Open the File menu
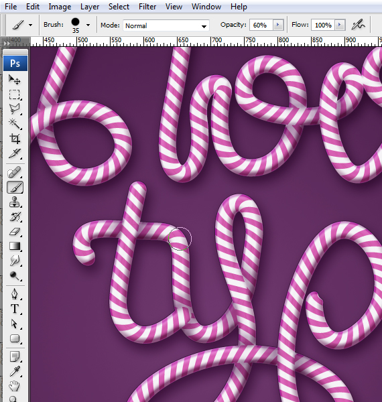This screenshot has height=402, width=382. click(x=11, y=7)
